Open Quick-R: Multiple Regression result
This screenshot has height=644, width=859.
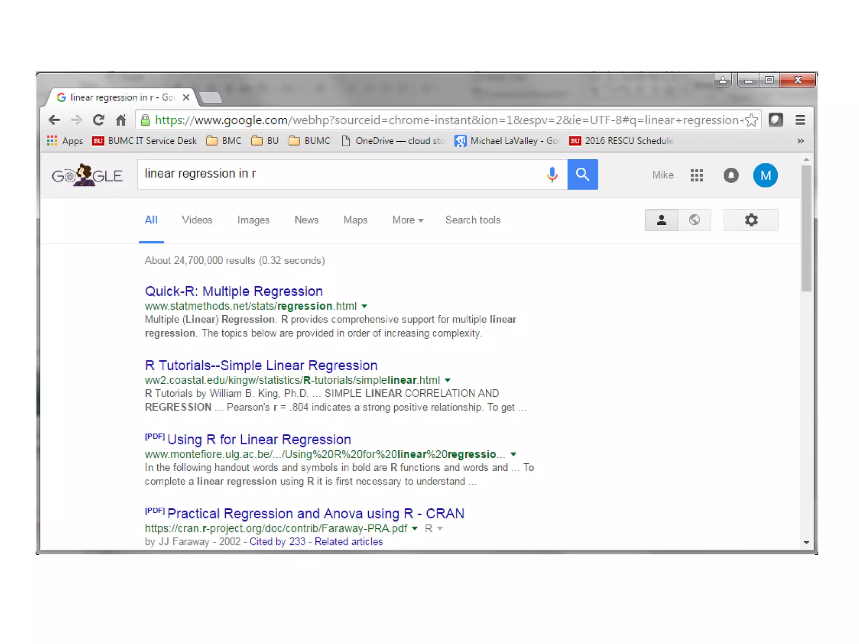pos(234,291)
